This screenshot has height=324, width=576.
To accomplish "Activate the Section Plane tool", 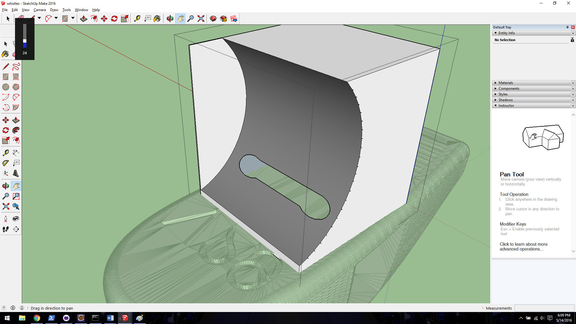I will pyautogui.click(x=16, y=229).
